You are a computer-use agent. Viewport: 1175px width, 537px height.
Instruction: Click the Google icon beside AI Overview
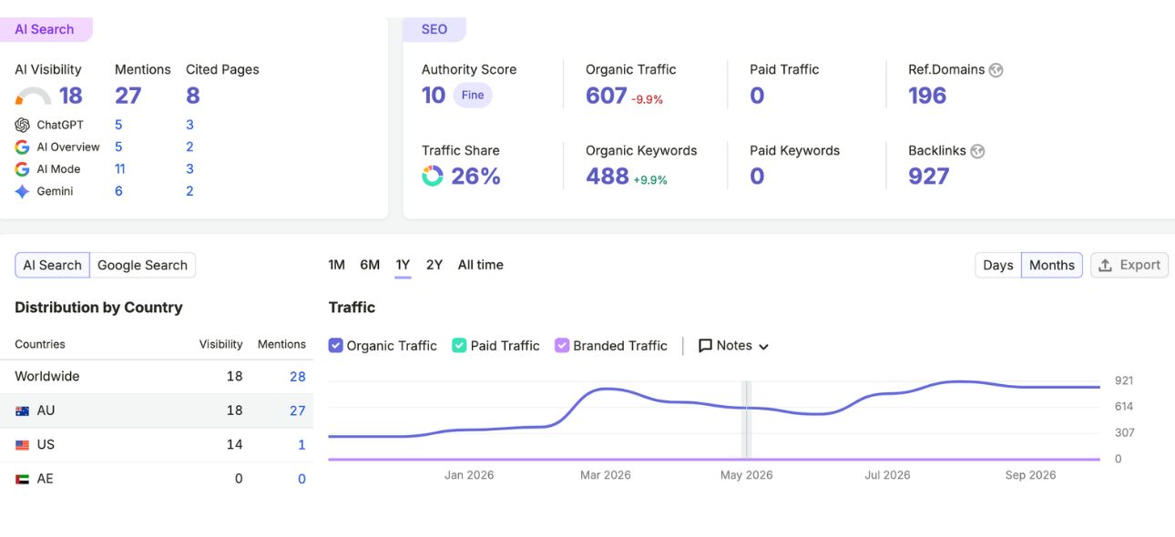pos(23,147)
